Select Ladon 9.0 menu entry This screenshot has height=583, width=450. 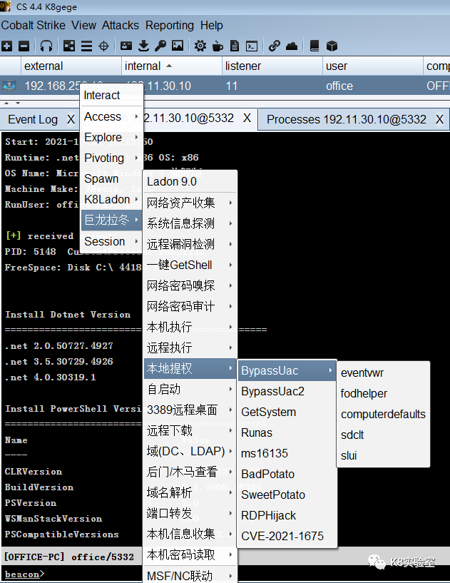[x=190, y=182]
